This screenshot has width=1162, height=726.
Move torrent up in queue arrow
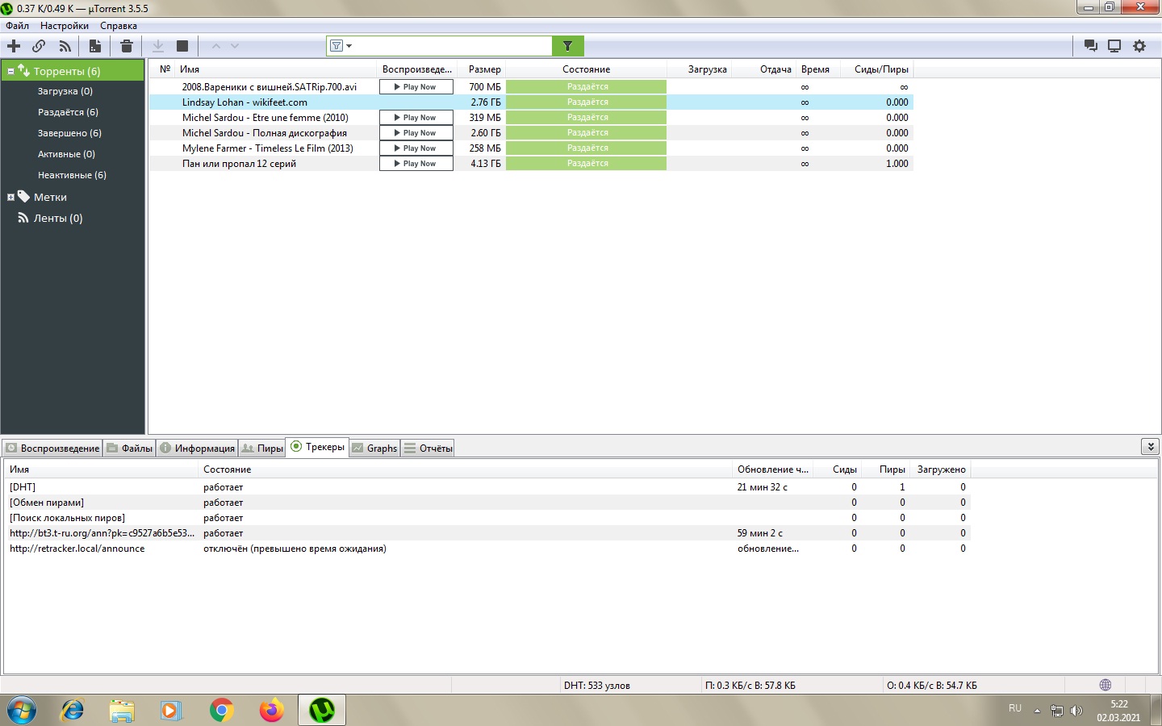(215, 46)
